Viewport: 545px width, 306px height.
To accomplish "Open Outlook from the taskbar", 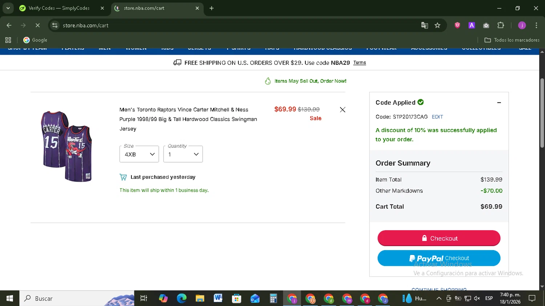I will point(255,298).
